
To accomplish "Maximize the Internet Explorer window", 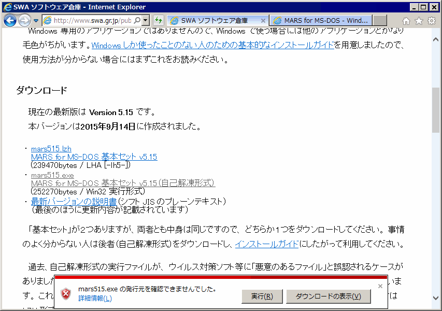I will [x=423, y=7].
